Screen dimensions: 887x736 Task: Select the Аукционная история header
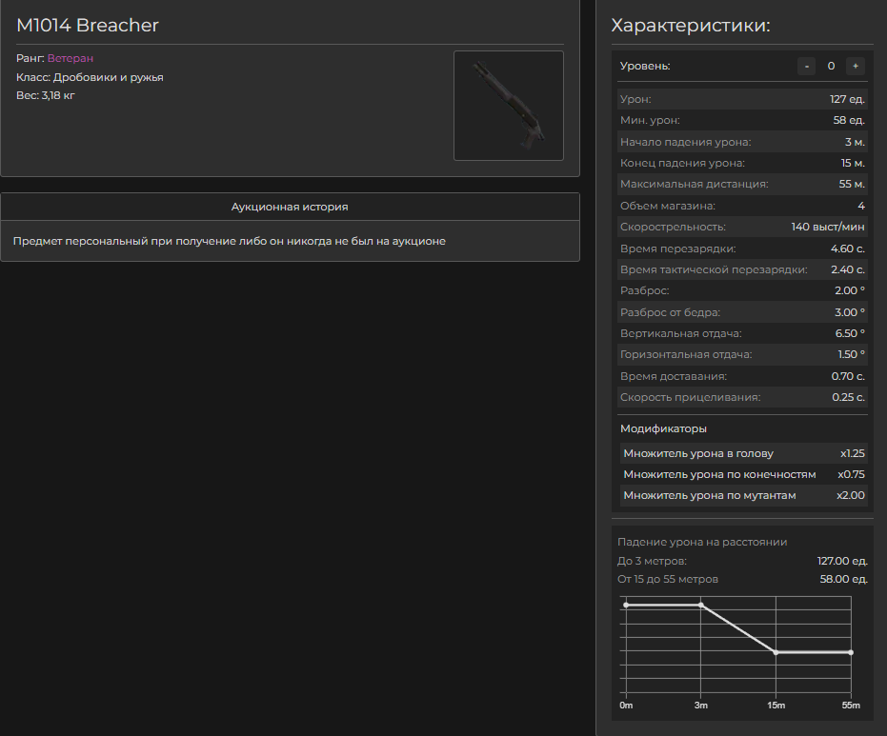tap(290, 207)
